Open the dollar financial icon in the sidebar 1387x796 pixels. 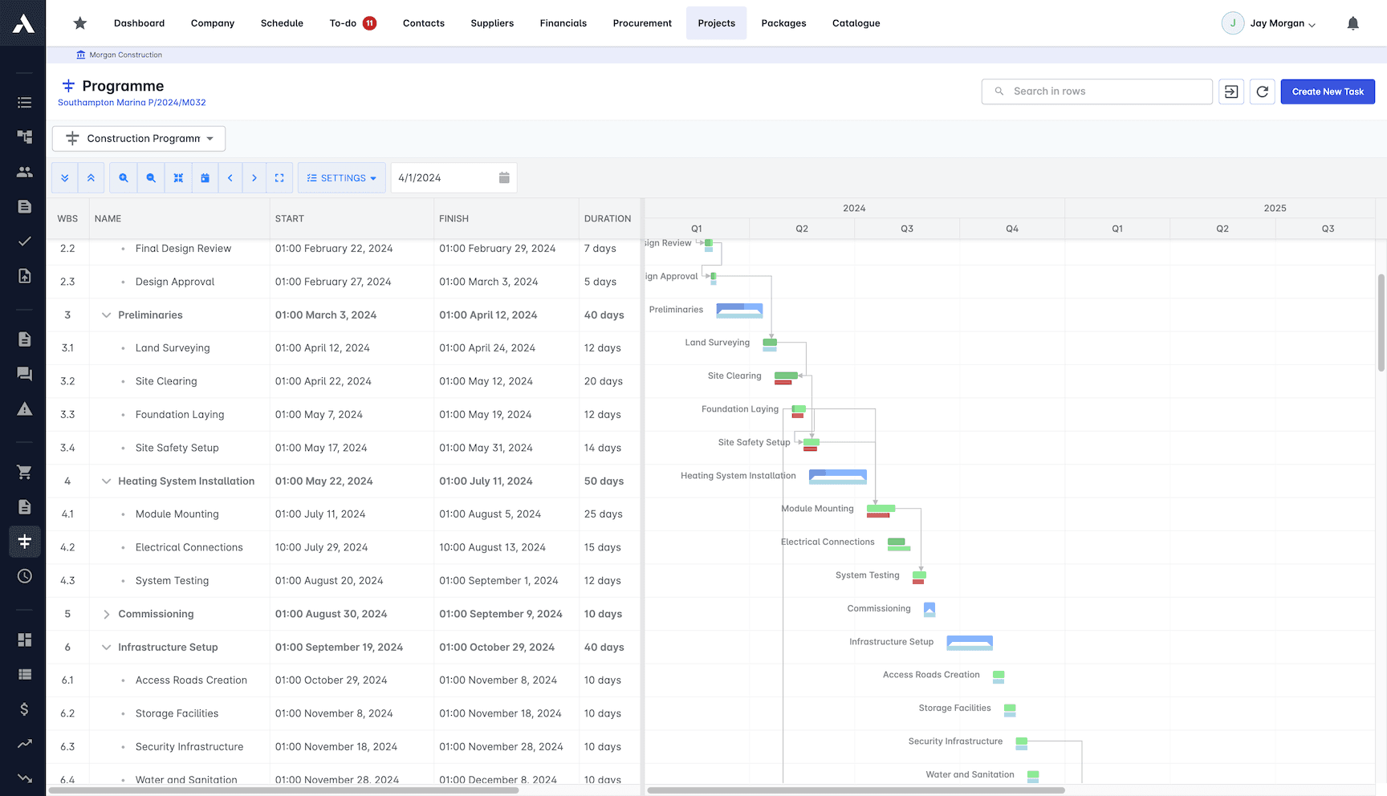tap(24, 709)
